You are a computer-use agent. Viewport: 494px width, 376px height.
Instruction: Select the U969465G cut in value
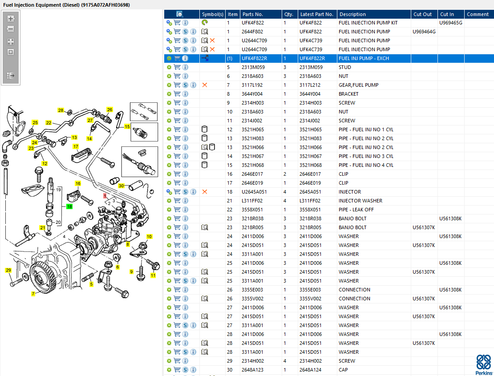(x=450, y=23)
